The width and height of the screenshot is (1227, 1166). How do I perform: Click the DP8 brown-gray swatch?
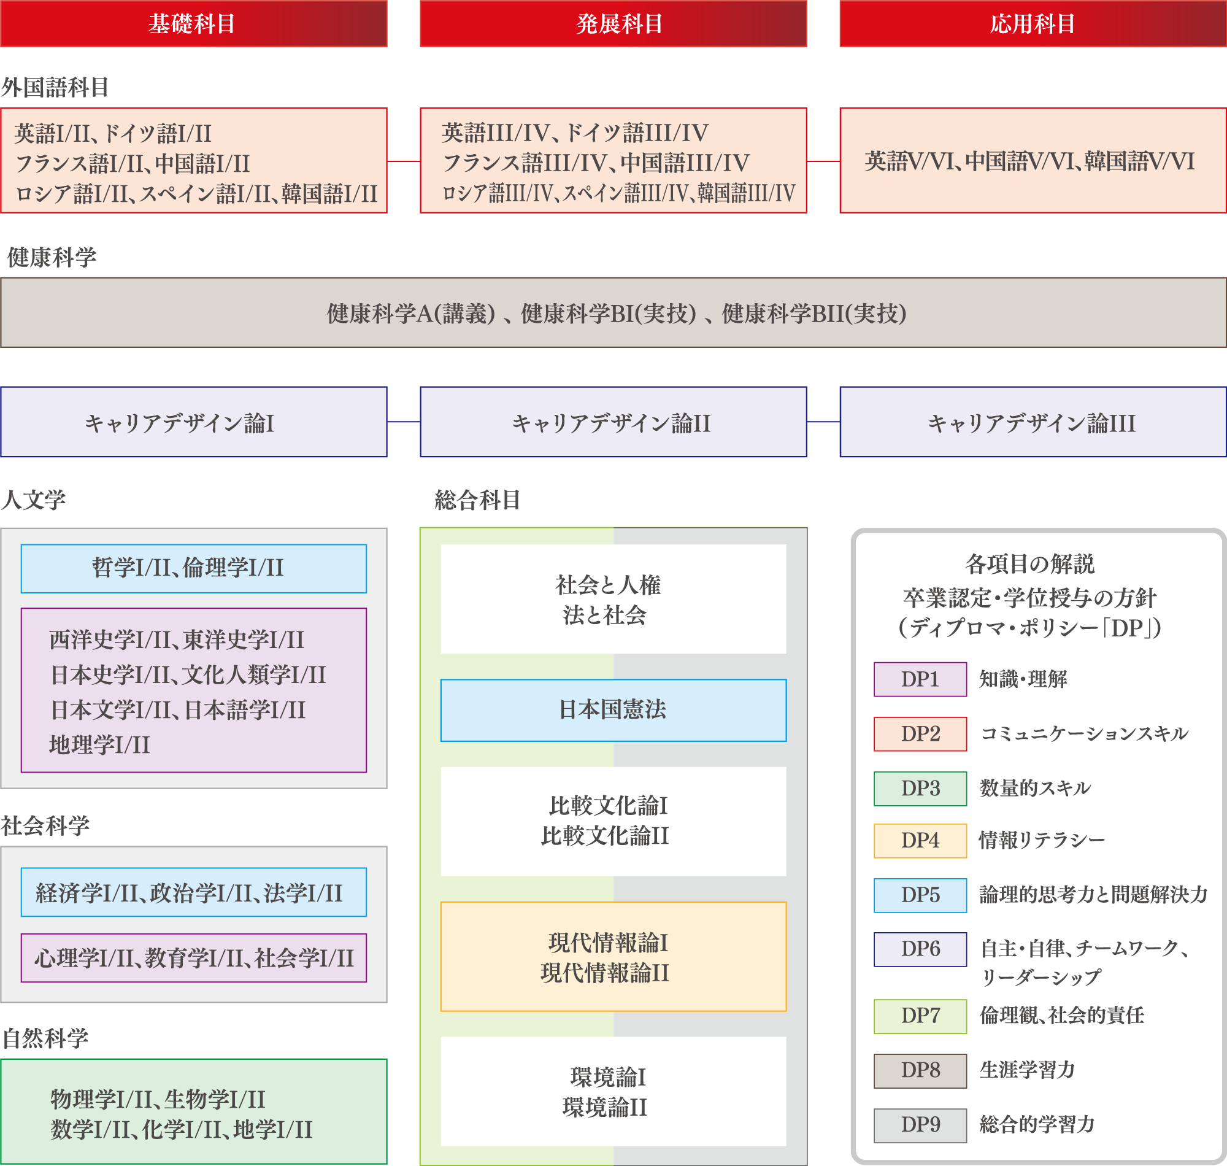[920, 1071]
